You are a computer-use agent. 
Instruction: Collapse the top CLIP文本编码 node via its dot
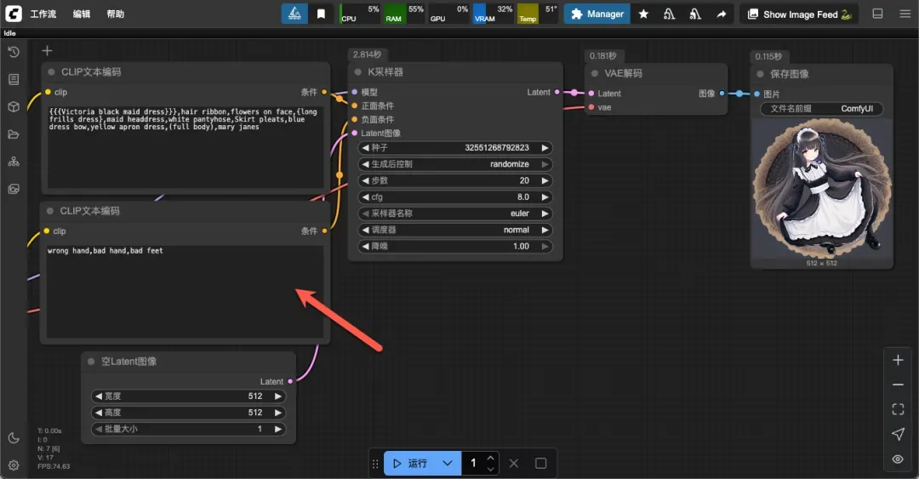pos(51,71)
